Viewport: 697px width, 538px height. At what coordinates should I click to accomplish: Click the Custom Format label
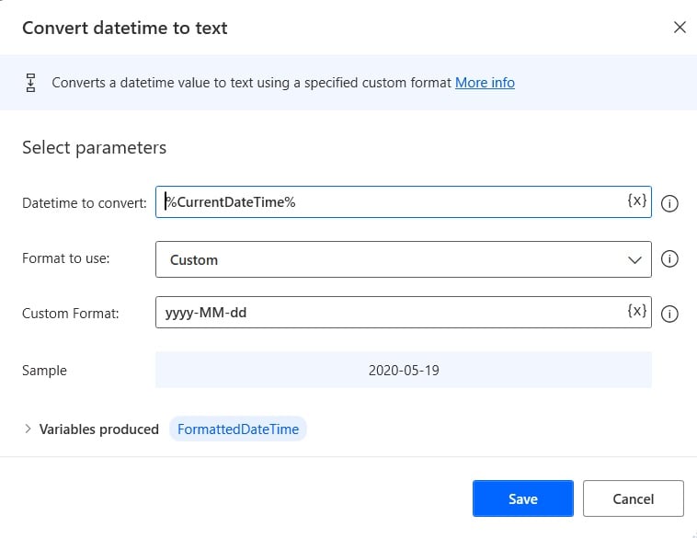coord(71,314)
